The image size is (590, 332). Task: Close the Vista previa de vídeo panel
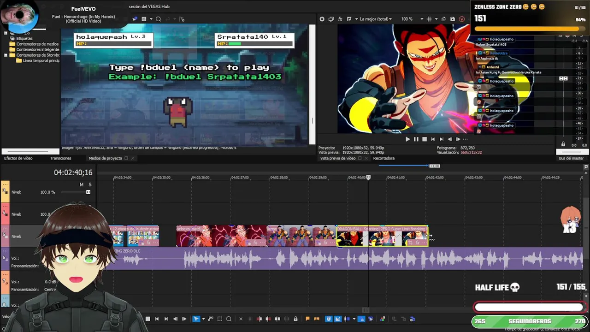click(366, 158)
